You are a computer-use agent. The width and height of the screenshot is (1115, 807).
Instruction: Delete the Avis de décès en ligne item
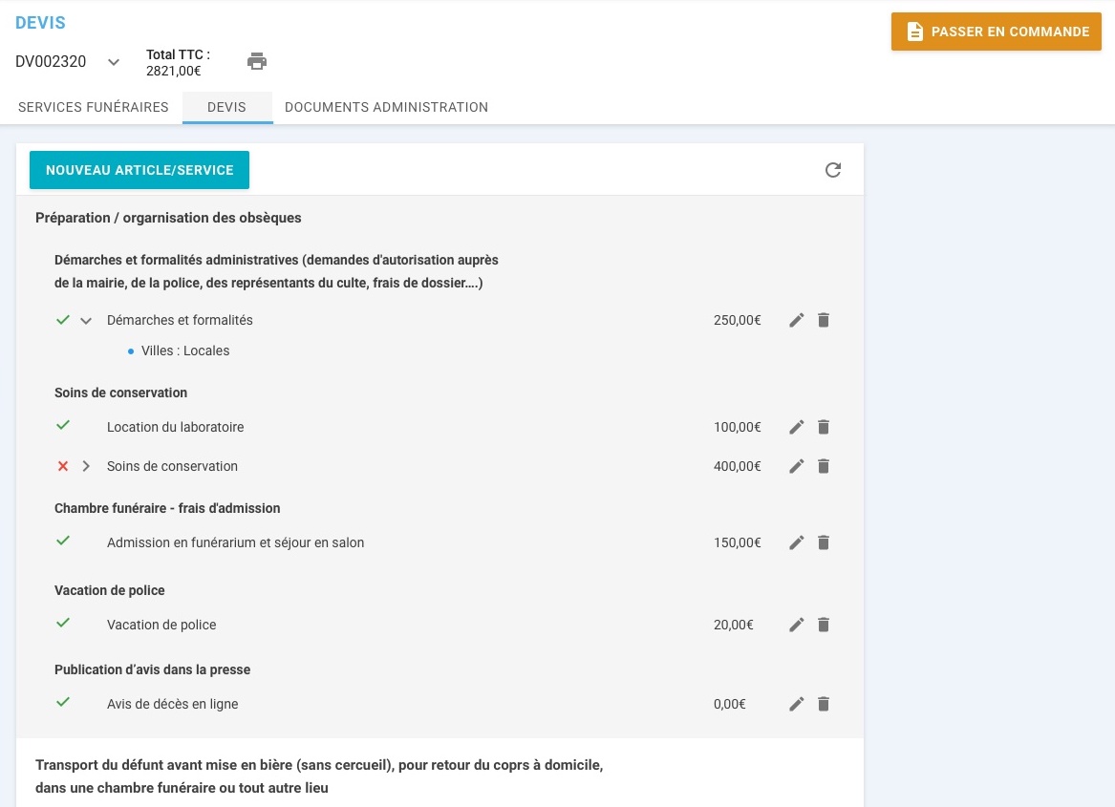(x=823, y=704)
